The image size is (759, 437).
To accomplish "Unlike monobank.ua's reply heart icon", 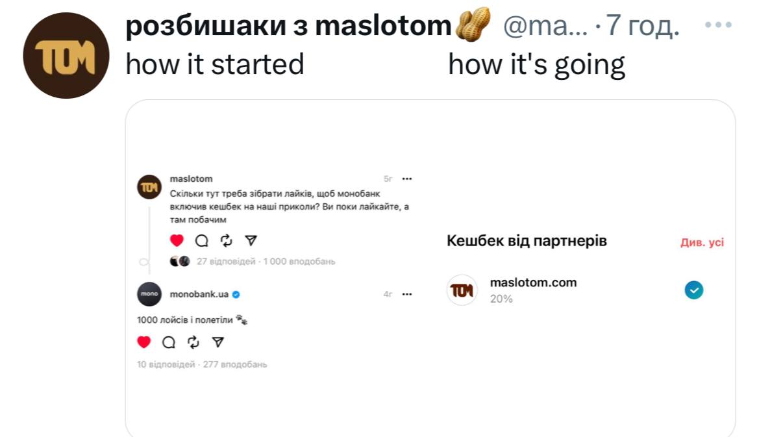I will tap(143, 342).
